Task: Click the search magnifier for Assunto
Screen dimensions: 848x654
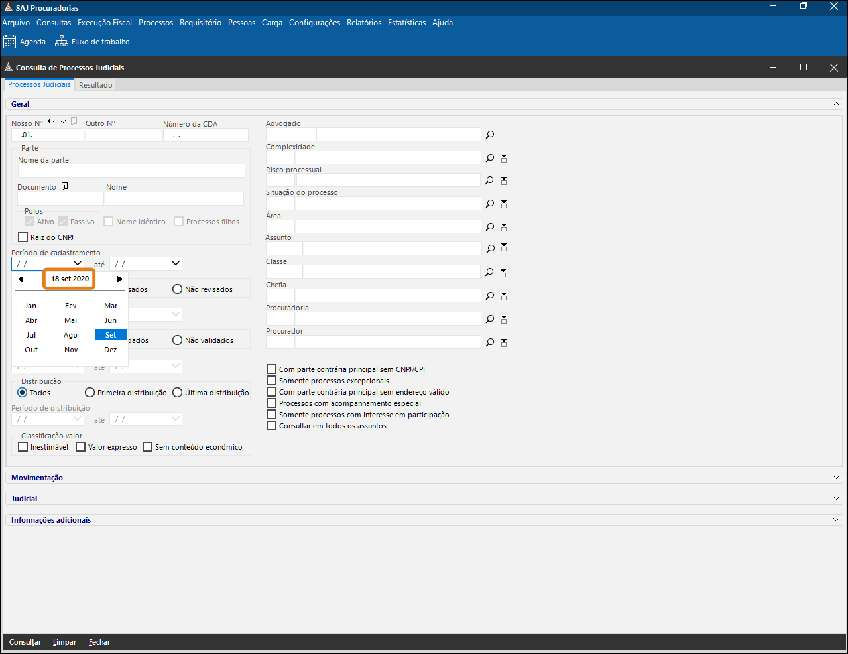Action: click(x=490, y=249)
